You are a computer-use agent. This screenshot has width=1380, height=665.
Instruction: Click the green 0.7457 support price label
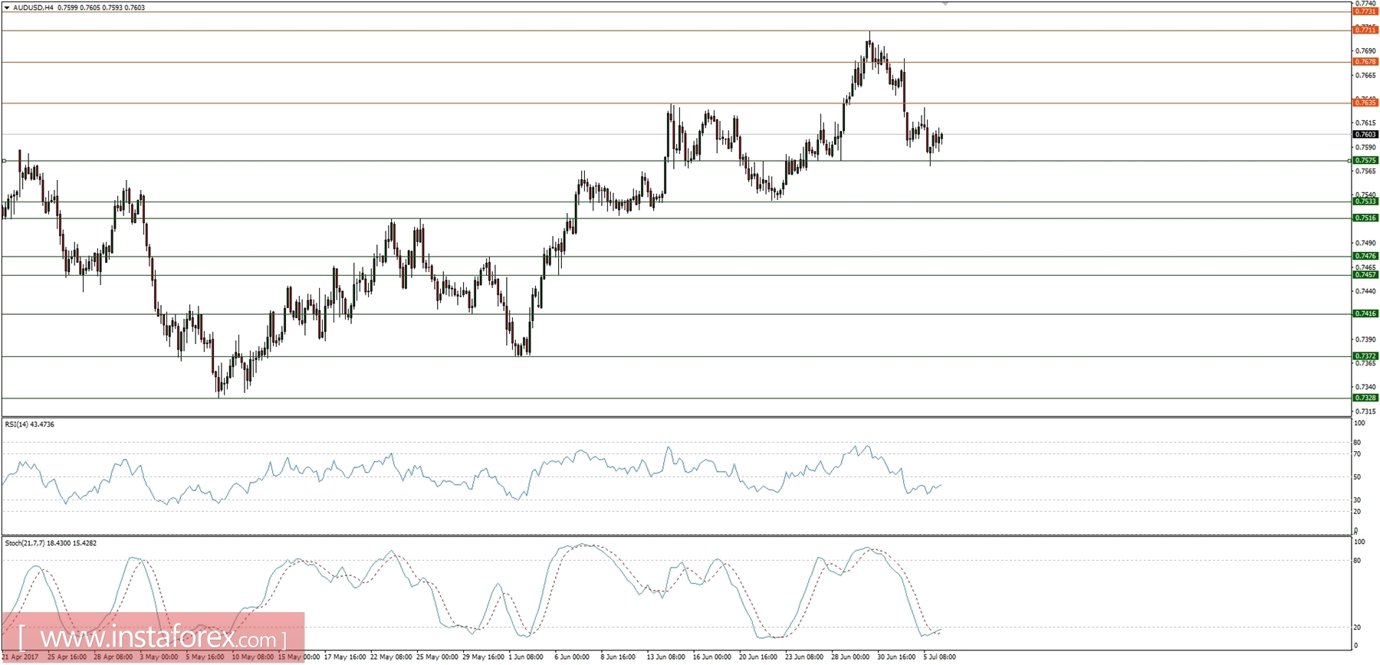tap(1365, 274)
